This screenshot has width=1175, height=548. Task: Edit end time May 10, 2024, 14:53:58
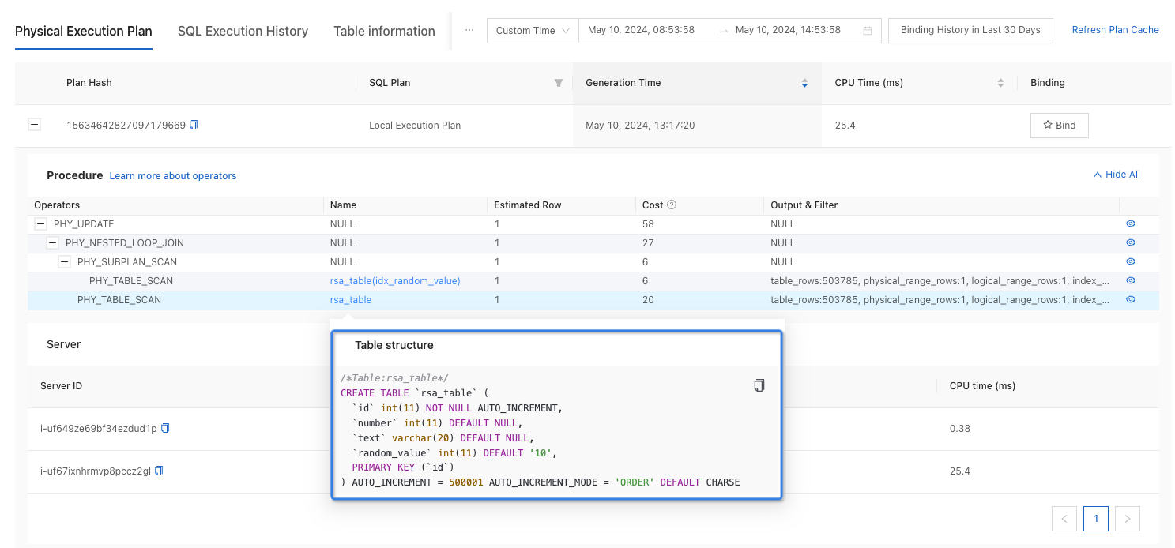tap(788, 30)
